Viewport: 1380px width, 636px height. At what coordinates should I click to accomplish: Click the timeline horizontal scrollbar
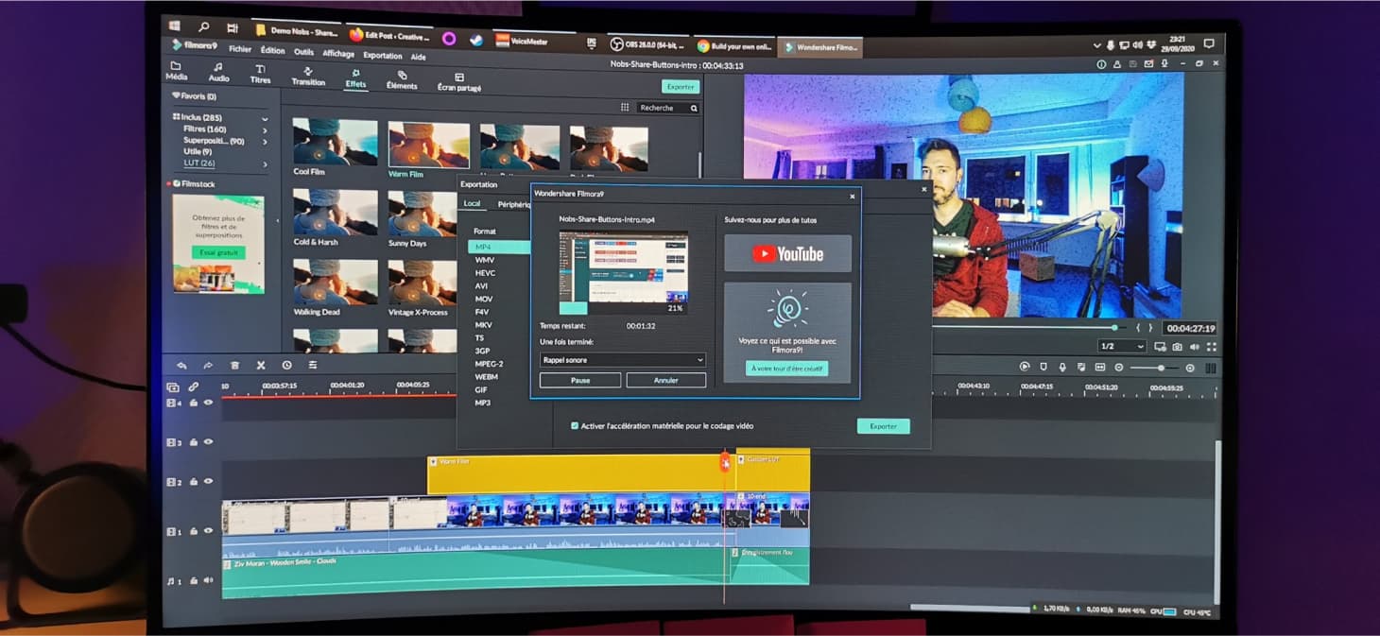click(969, 608)
